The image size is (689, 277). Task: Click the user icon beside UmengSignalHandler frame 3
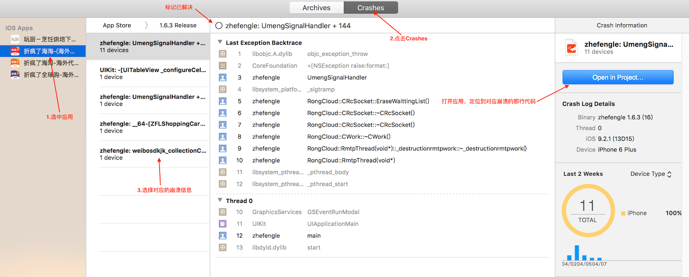click(223, 78)
